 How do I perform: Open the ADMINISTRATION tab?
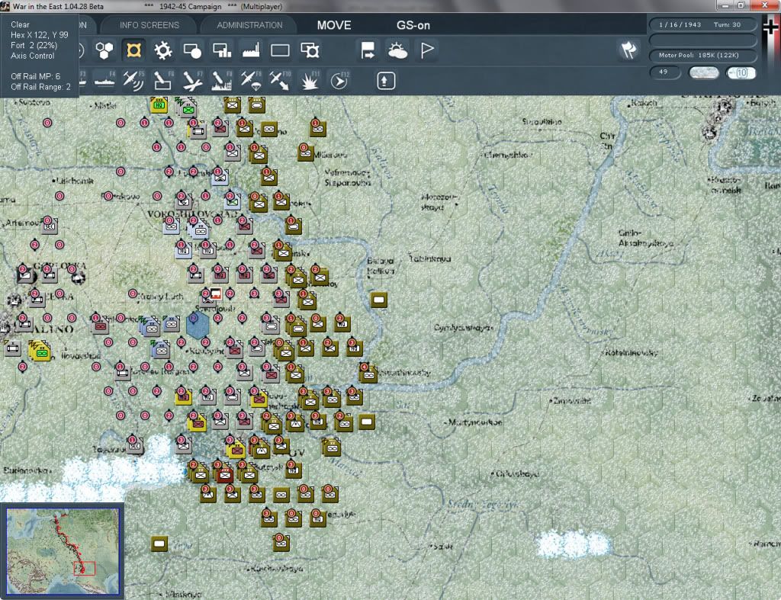tap(249, 25)
